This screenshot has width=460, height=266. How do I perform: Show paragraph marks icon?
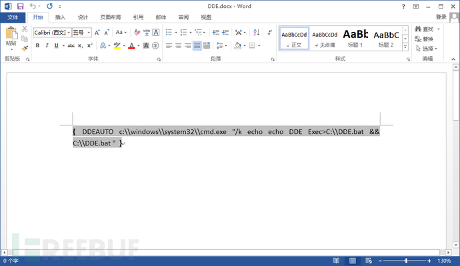point(269,32)
